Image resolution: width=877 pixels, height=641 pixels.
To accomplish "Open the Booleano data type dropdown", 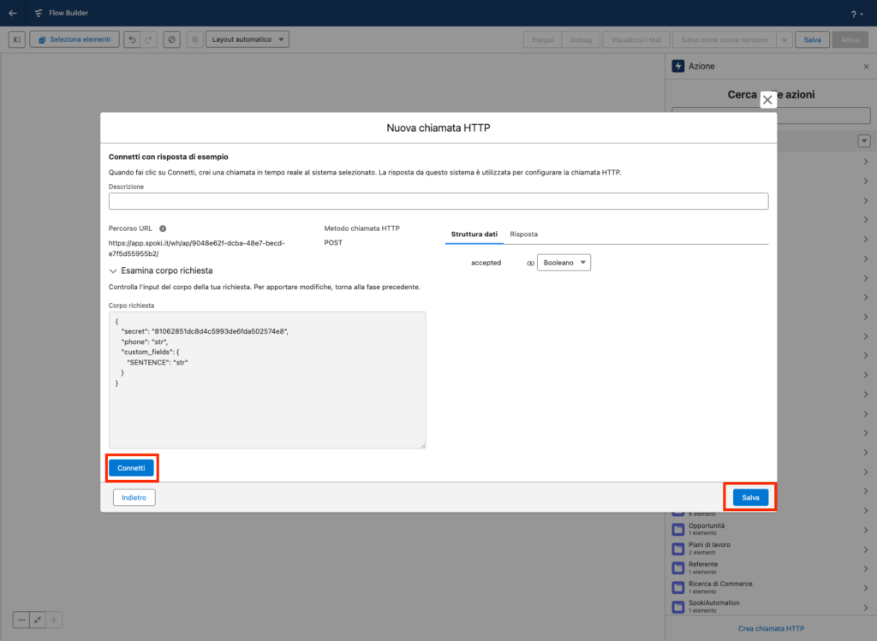I will coord(564,263).
